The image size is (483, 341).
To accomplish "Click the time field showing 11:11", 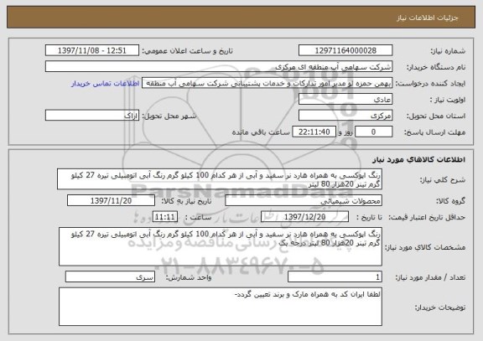I will [x=165, y=217].
